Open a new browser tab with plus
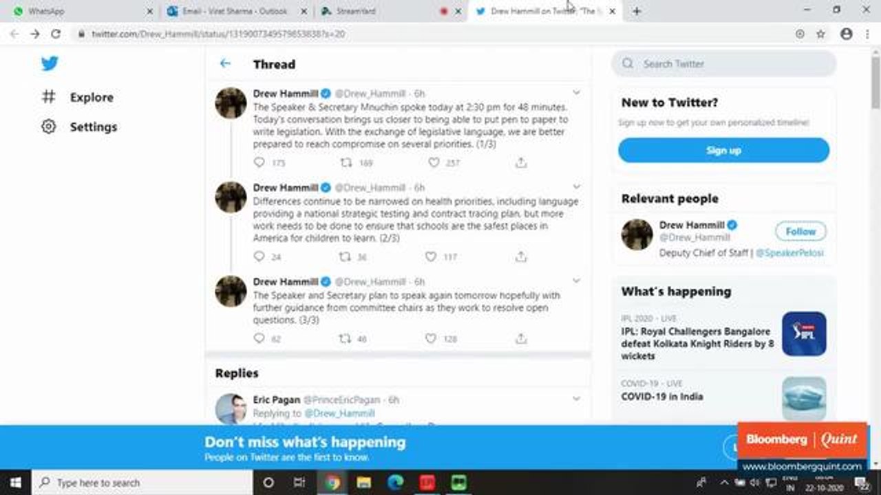Screen dimensions: 881x495 (637, 11)
